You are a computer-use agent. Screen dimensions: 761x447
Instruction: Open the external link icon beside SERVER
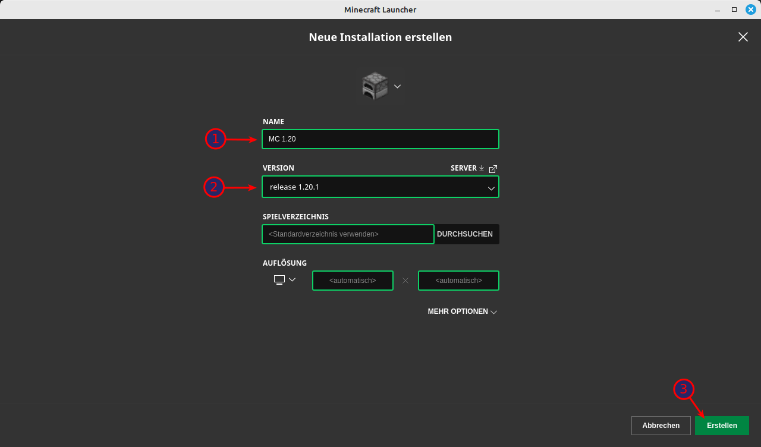(493, 169)
